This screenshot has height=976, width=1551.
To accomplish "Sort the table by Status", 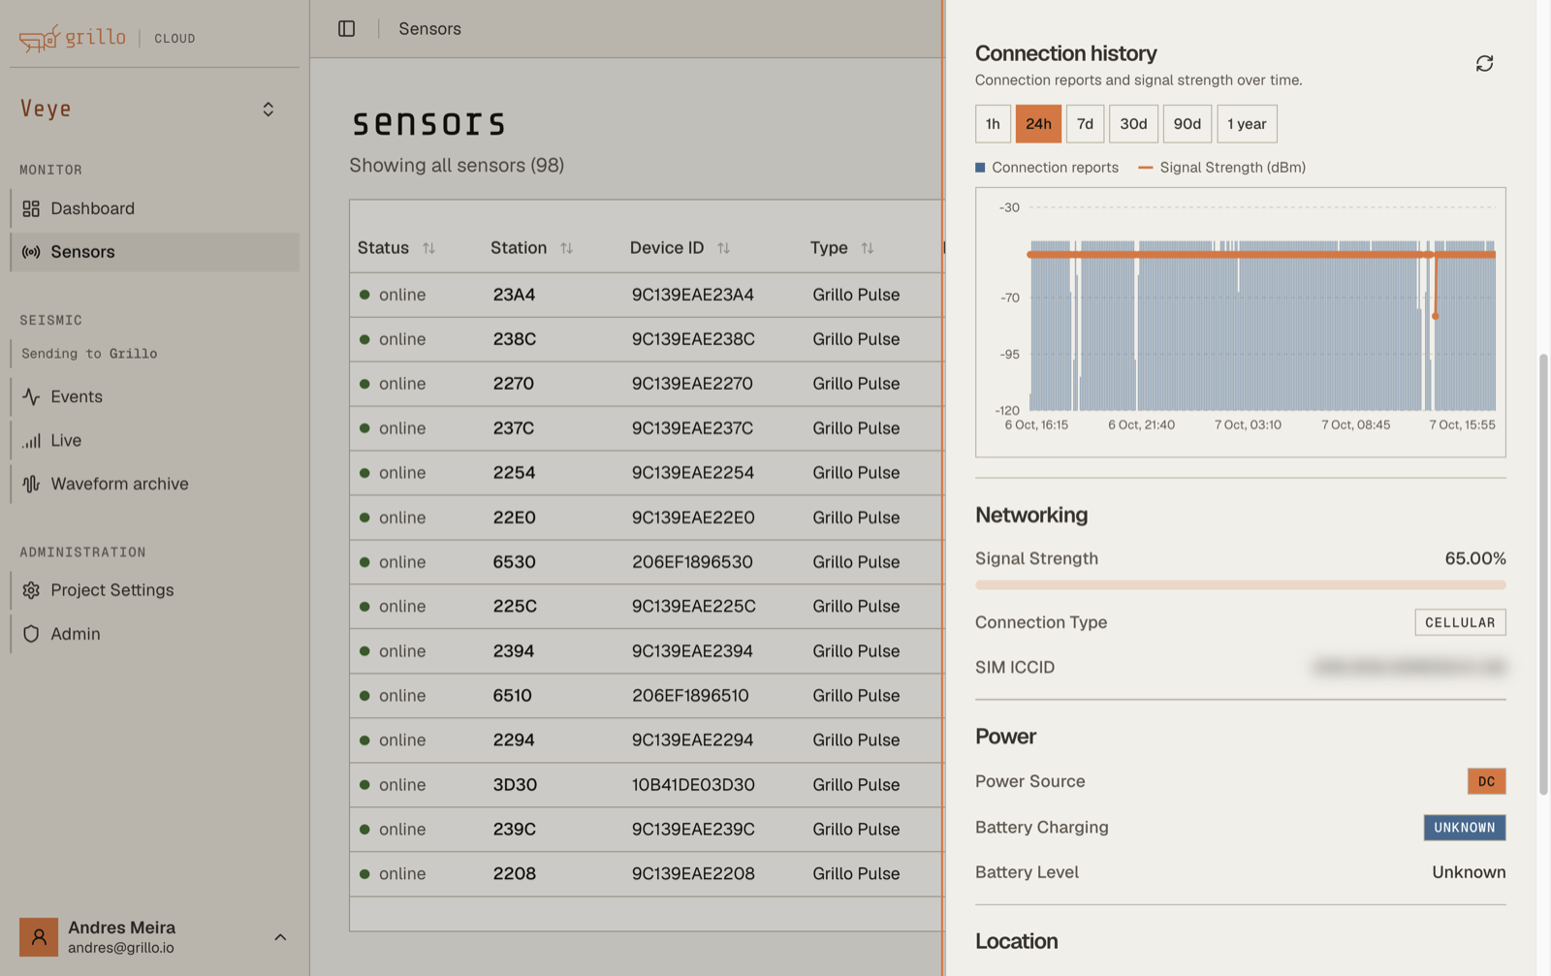I will (x=428, y=248).
